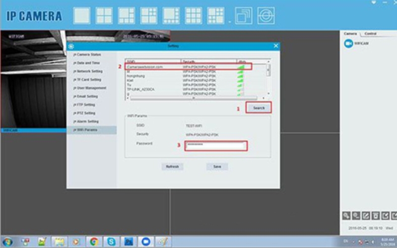Choose the 3x3 nine-camera grid layout
Viewport: 397px width, 248px height.
point(194,15)
